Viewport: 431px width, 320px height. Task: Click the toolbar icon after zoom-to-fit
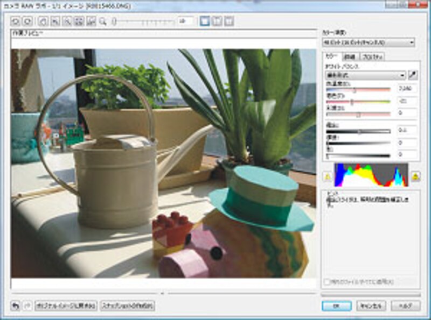coord(91,21)
